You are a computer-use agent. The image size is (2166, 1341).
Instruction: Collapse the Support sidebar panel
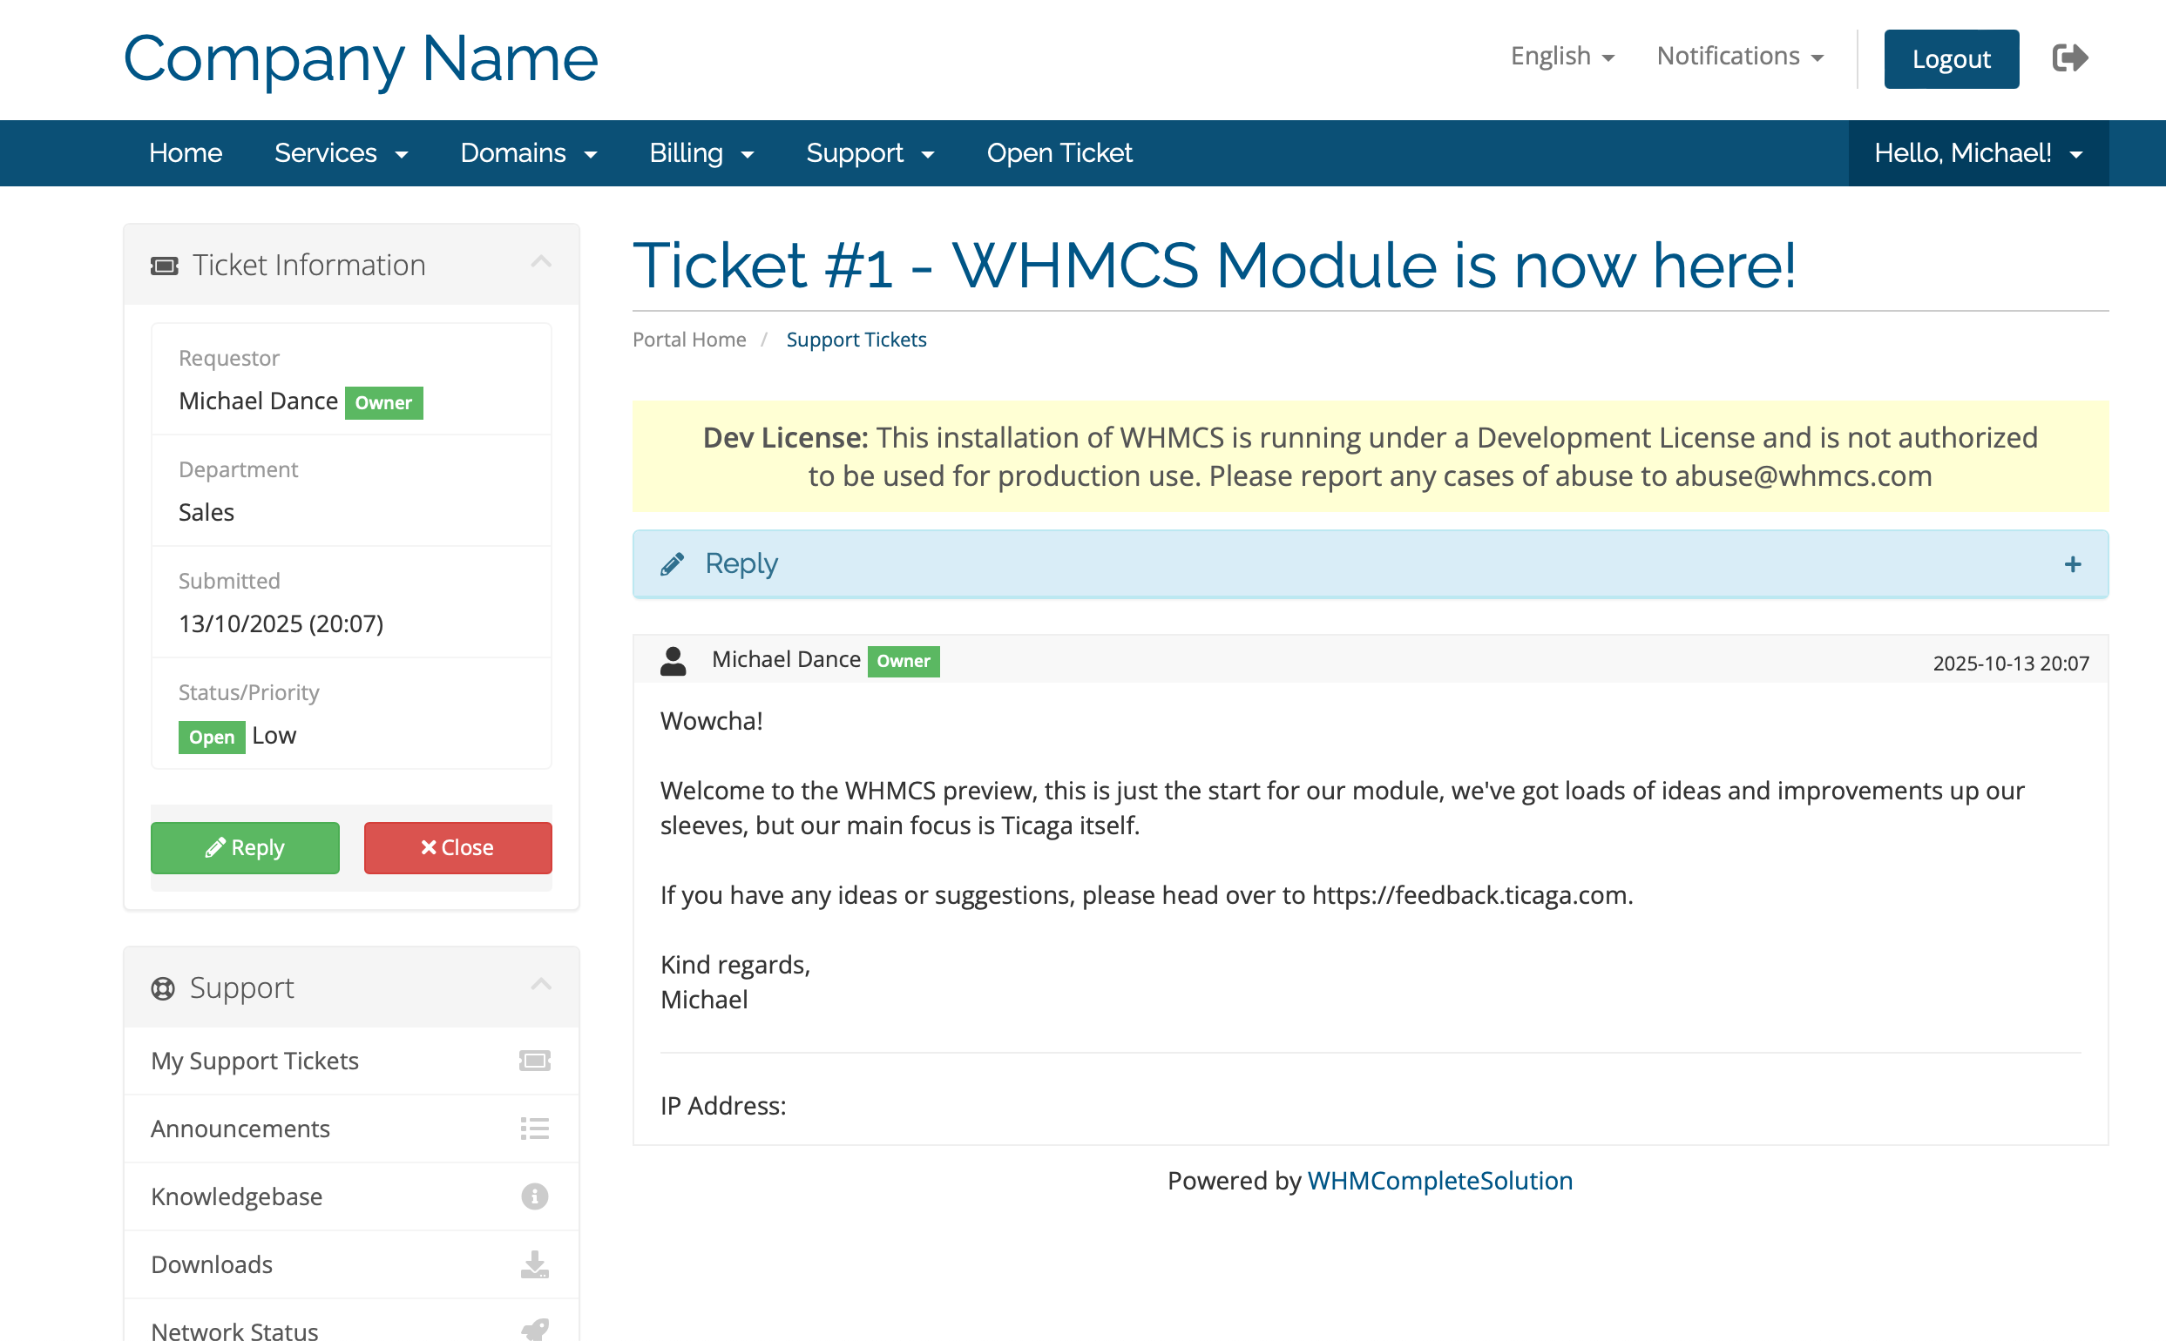tap(540, 986)
